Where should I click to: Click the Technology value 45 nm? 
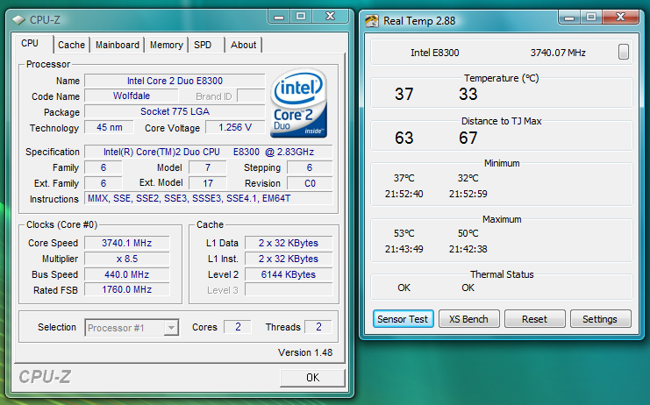click(109, 127)
